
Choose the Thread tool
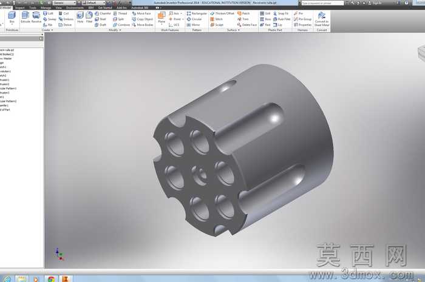pos(120,13)
